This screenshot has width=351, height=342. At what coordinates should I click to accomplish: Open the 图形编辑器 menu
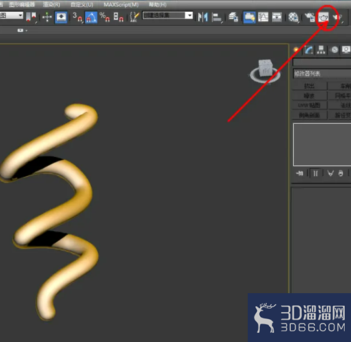[22, 4]
